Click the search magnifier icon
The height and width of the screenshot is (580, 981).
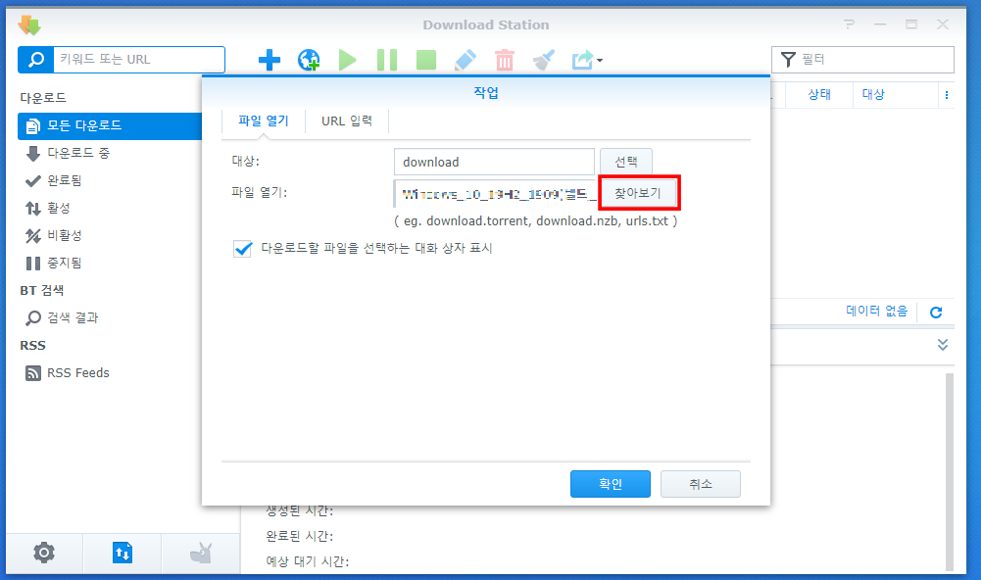(35, 60)
